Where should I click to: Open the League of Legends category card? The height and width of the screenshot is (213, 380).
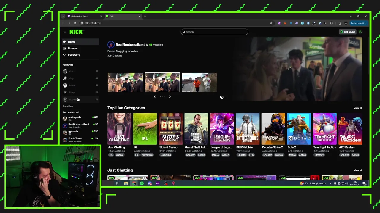(222, 129)
